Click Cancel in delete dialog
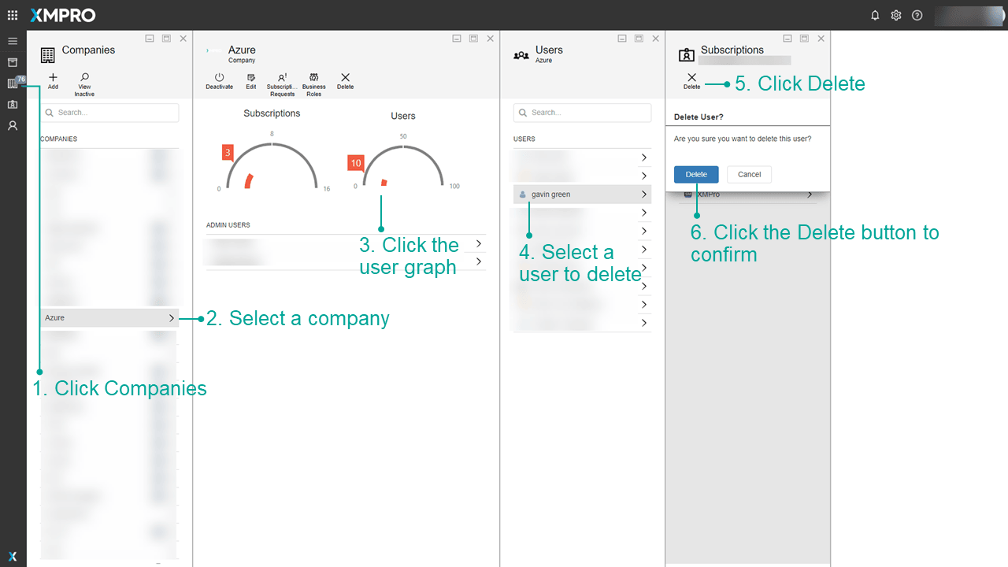This screenshot has height=567, width=1008. [x=749, y=174]
